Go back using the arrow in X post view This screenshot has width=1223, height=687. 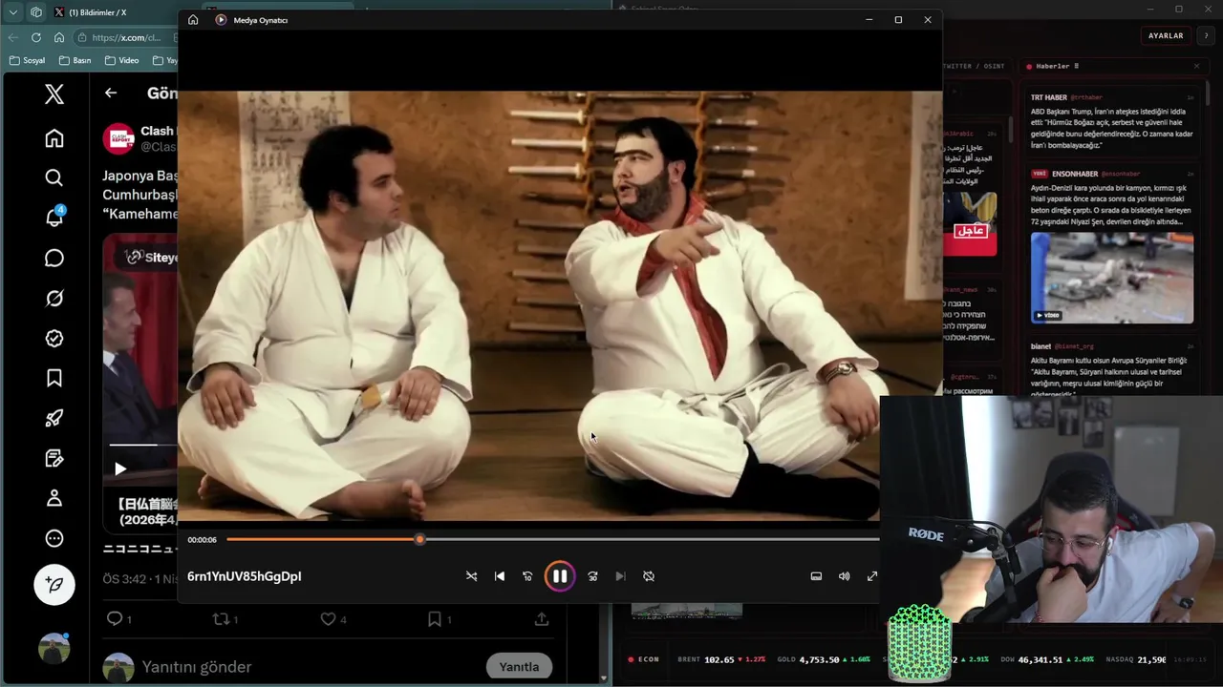pos(111,93)
